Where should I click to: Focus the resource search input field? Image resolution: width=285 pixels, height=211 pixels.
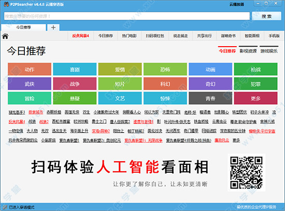[126, 16]
